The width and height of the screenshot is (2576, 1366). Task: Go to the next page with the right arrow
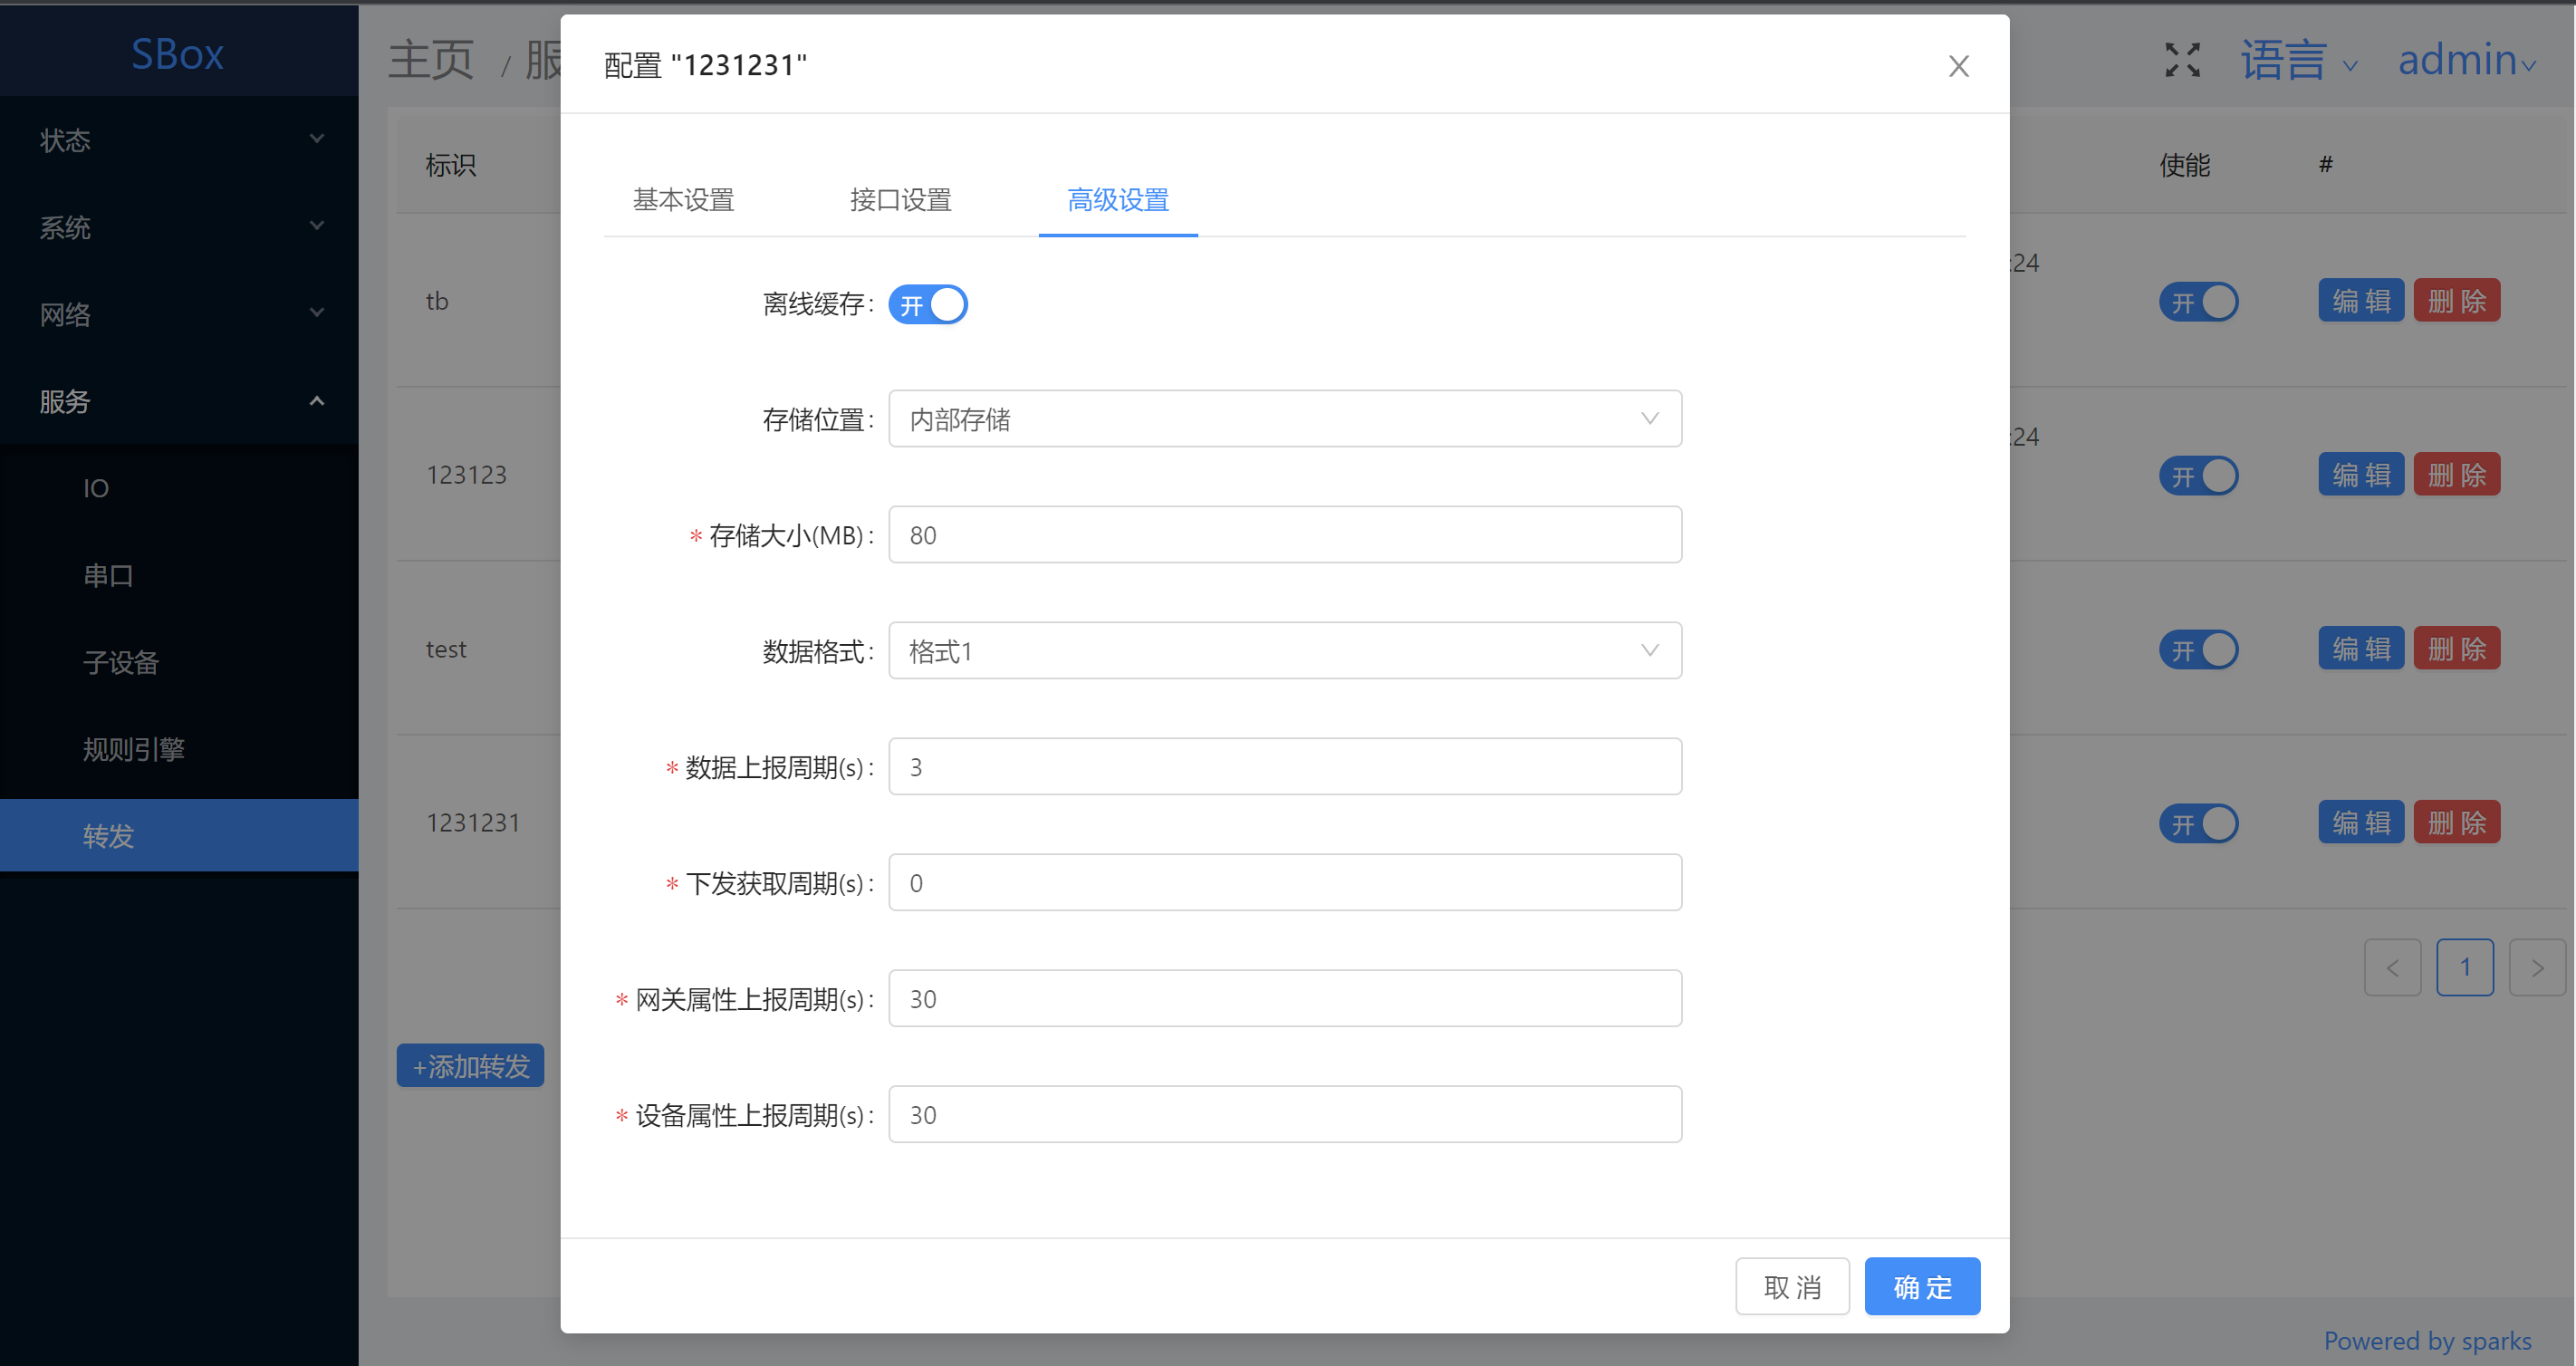2537,967
